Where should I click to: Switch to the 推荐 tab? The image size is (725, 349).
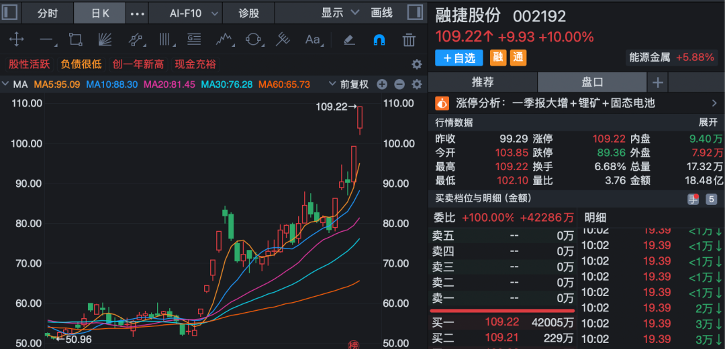pos(482,82)
